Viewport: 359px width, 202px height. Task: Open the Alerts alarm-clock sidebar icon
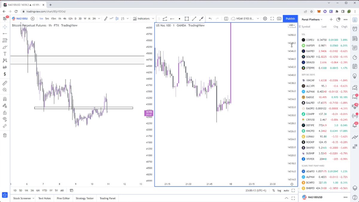pos(355,29)
